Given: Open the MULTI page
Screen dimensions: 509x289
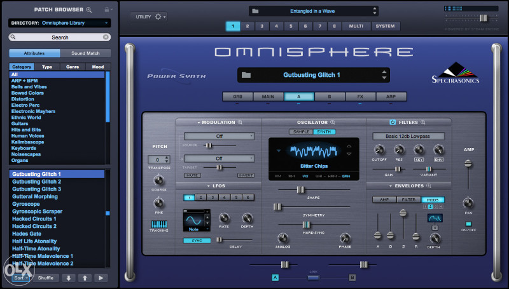Looking at the screenshot, I should (x=356, y=26).
